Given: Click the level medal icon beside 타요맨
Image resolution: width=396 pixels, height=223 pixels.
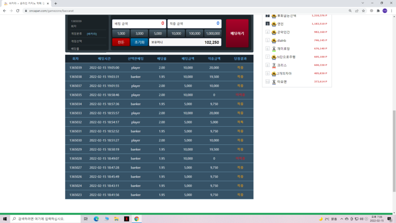Looking at the screenshot, I should click(x=274, y=82).
